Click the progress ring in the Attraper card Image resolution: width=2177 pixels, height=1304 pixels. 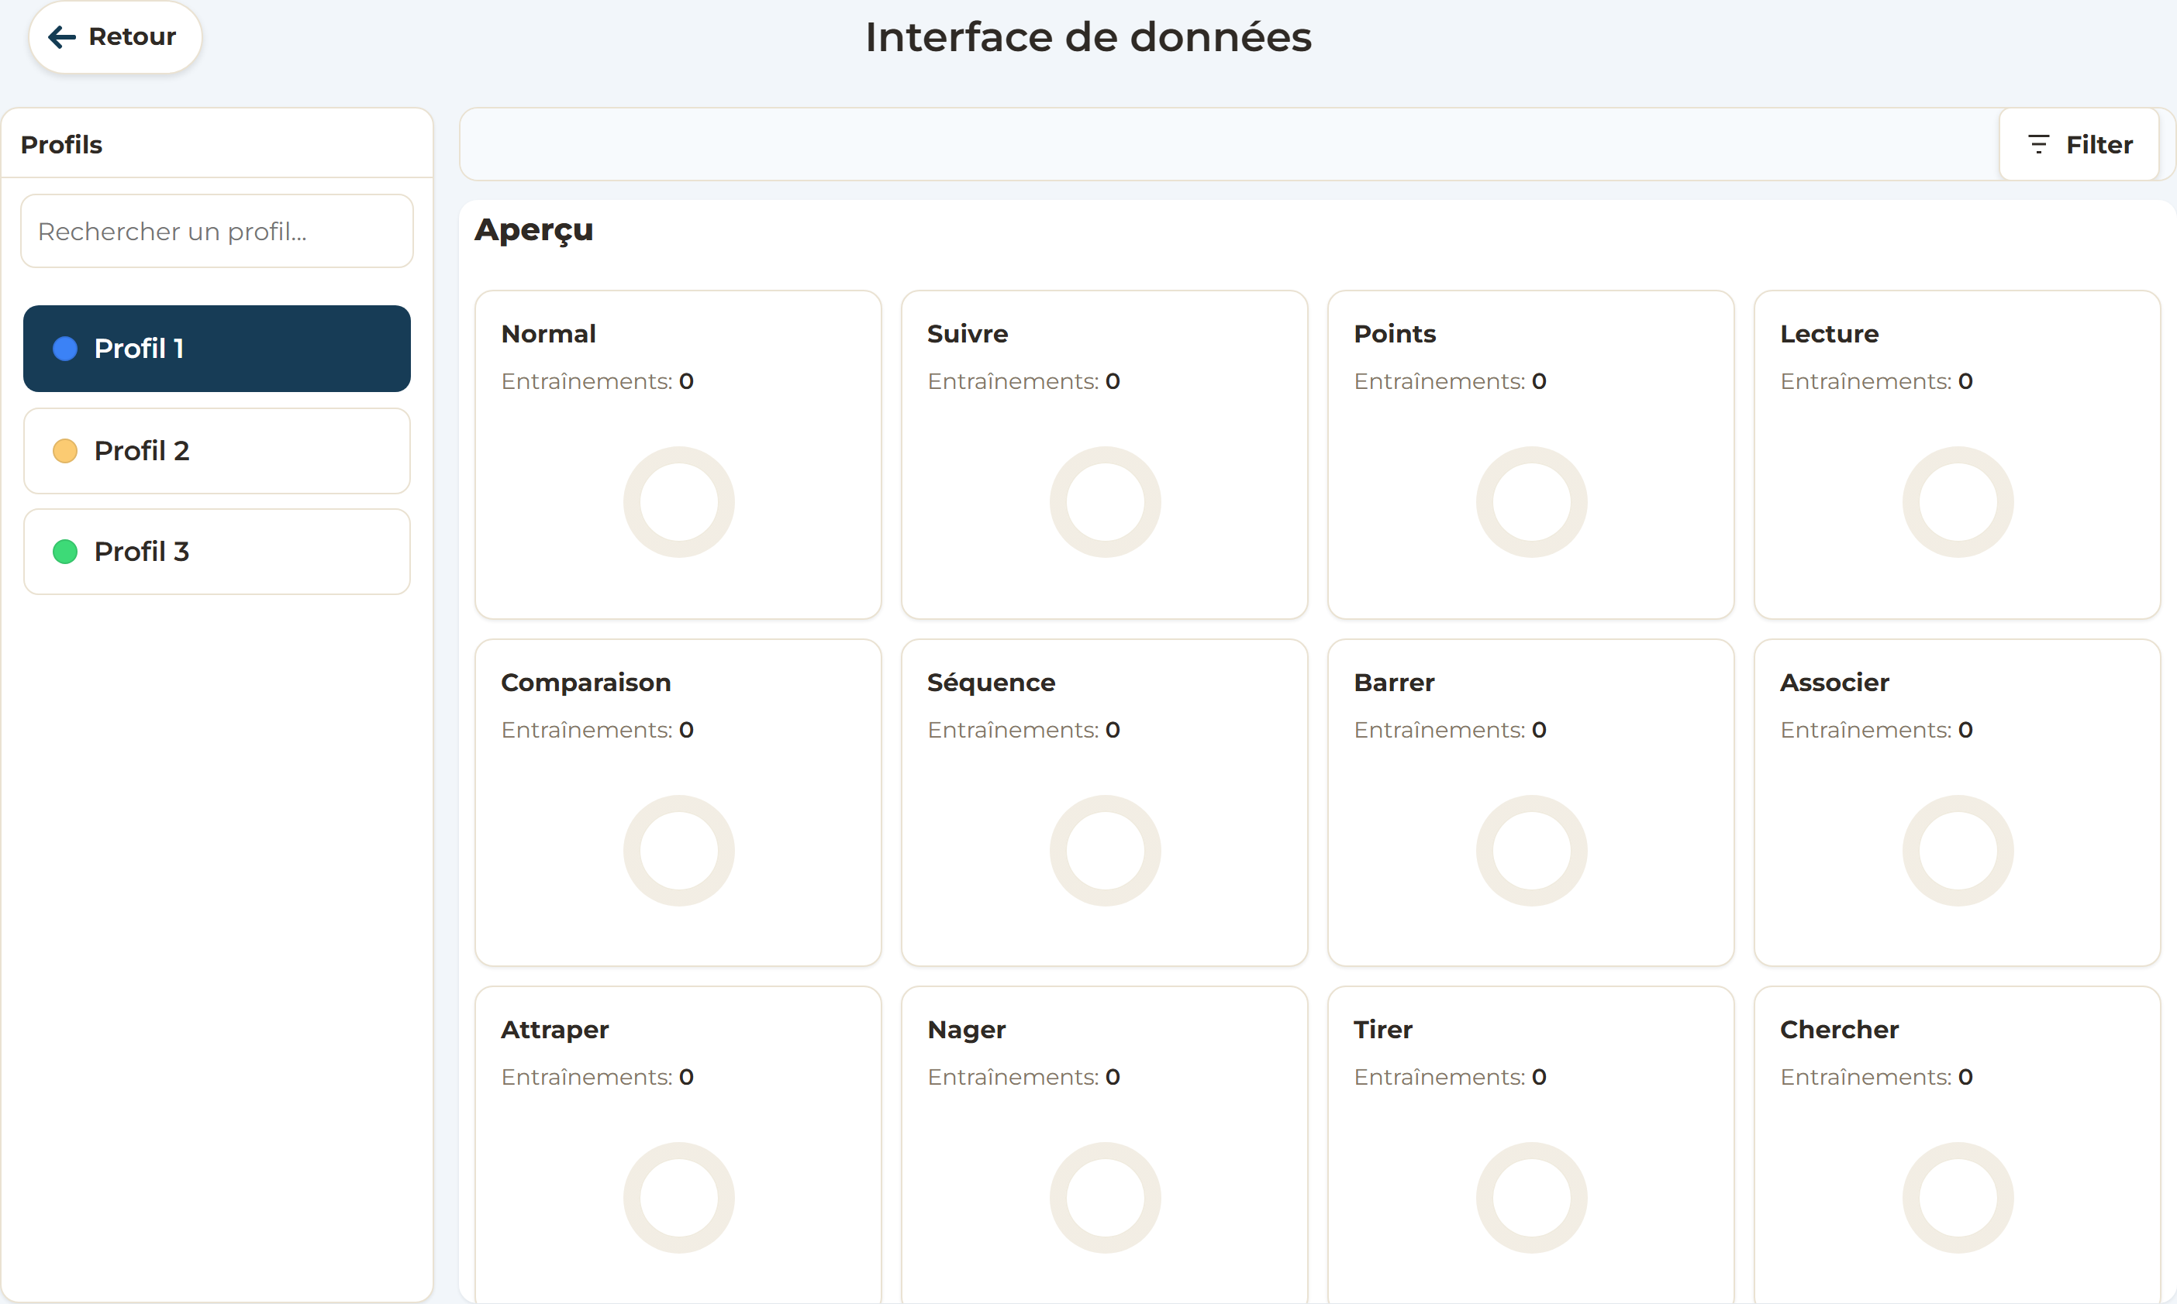tap(679, 1198)
